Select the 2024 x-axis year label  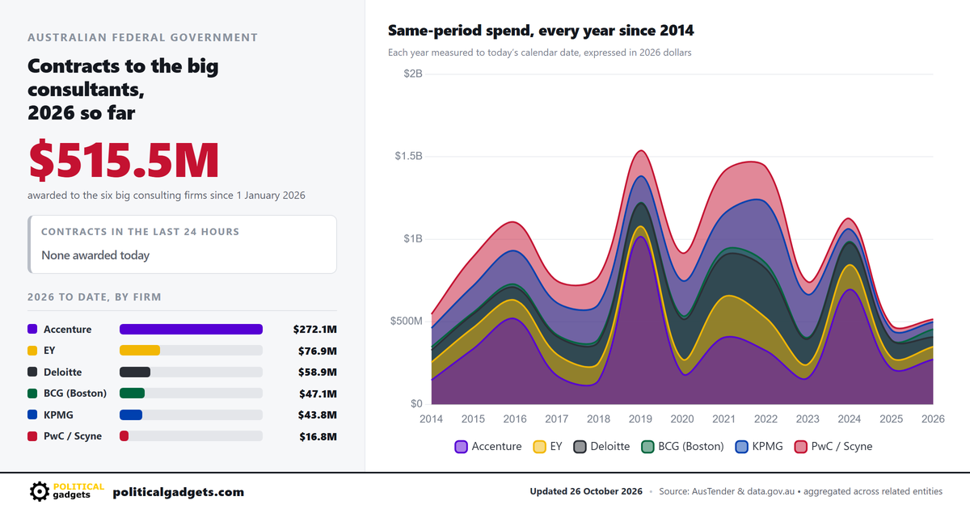(850, 419)
